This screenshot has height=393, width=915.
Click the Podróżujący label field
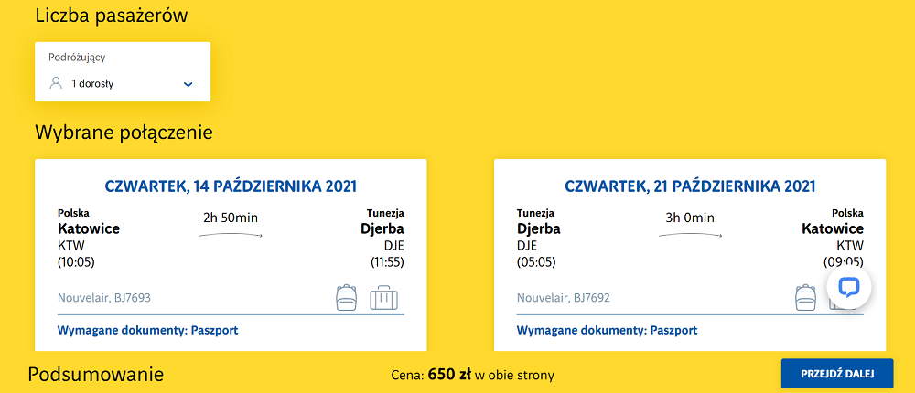click(77, 58)
